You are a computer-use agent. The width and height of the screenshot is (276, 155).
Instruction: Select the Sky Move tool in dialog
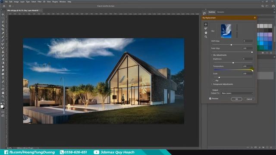coord(206,24)
